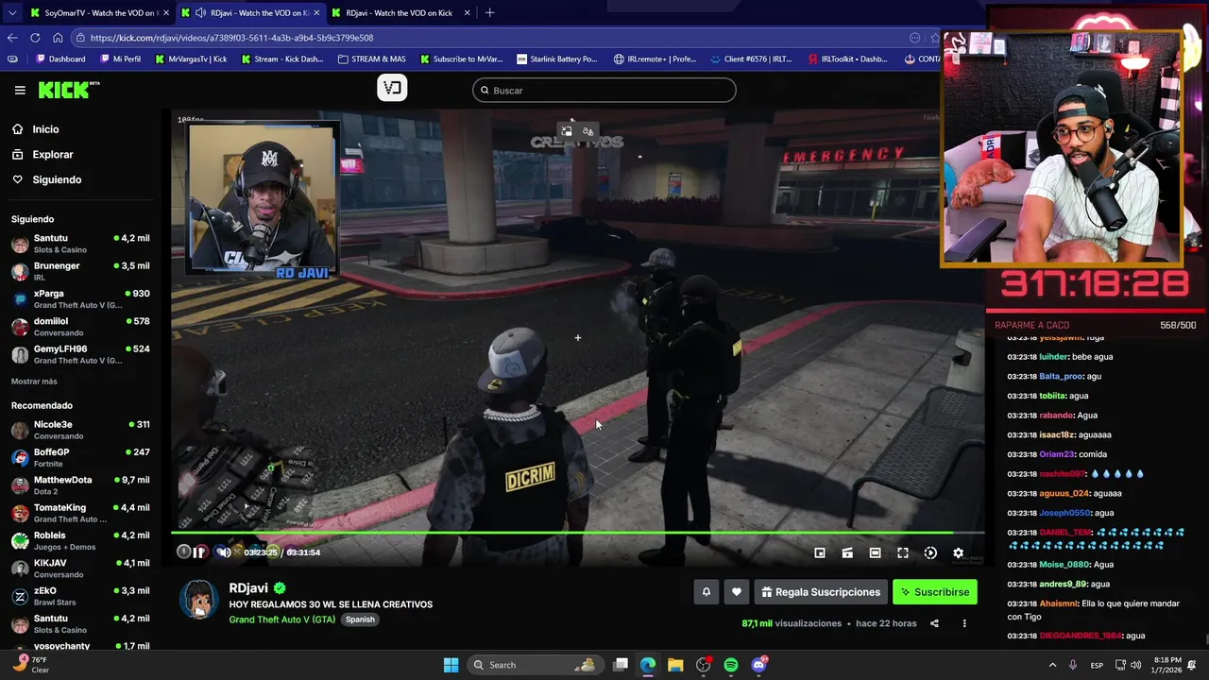This screenshot has height=680, width=1209.
Task: Open Mi Perfil bookmark
Action: [x=119, y=59]
